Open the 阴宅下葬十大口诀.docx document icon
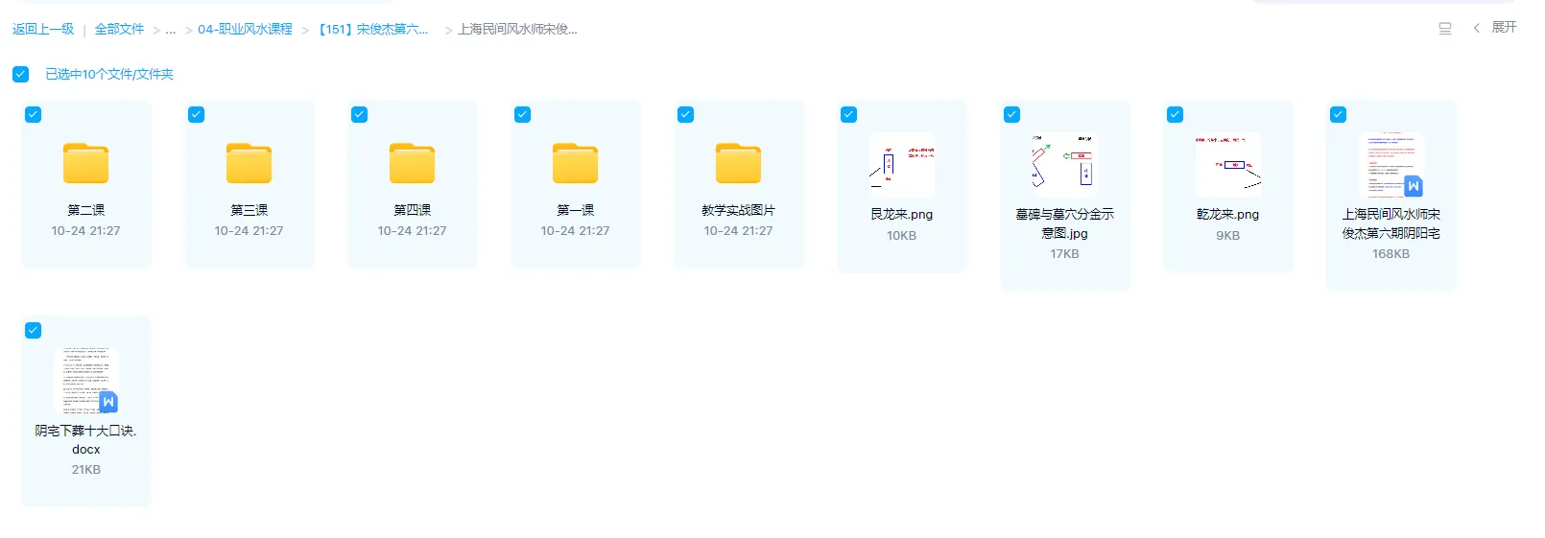Image resolution: width=1545 pixels, height=538 pixels. coord(86,381)
